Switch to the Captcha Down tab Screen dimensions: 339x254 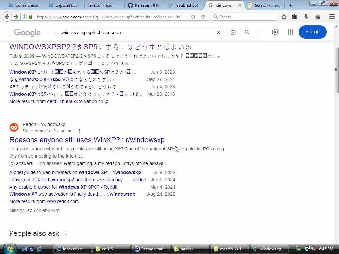coord(64,5)
